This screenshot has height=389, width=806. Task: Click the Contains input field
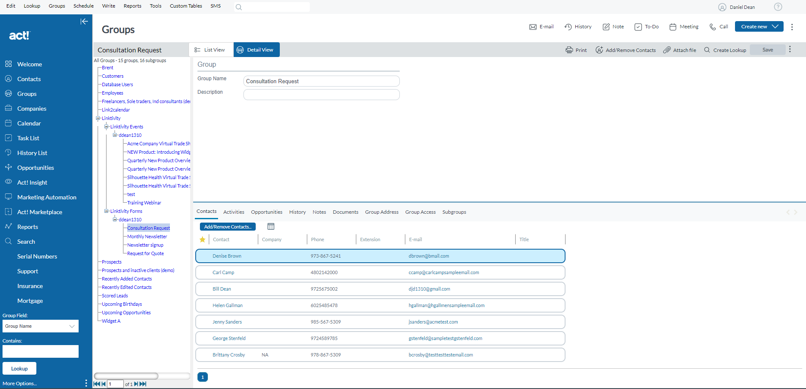coord(40,351)
